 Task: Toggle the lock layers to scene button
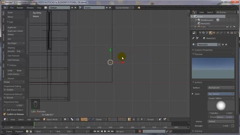(129, 119)
